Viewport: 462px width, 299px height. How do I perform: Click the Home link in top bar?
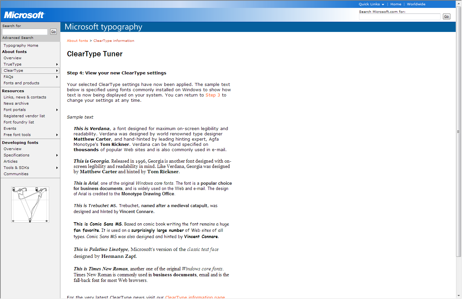point(396,4)
